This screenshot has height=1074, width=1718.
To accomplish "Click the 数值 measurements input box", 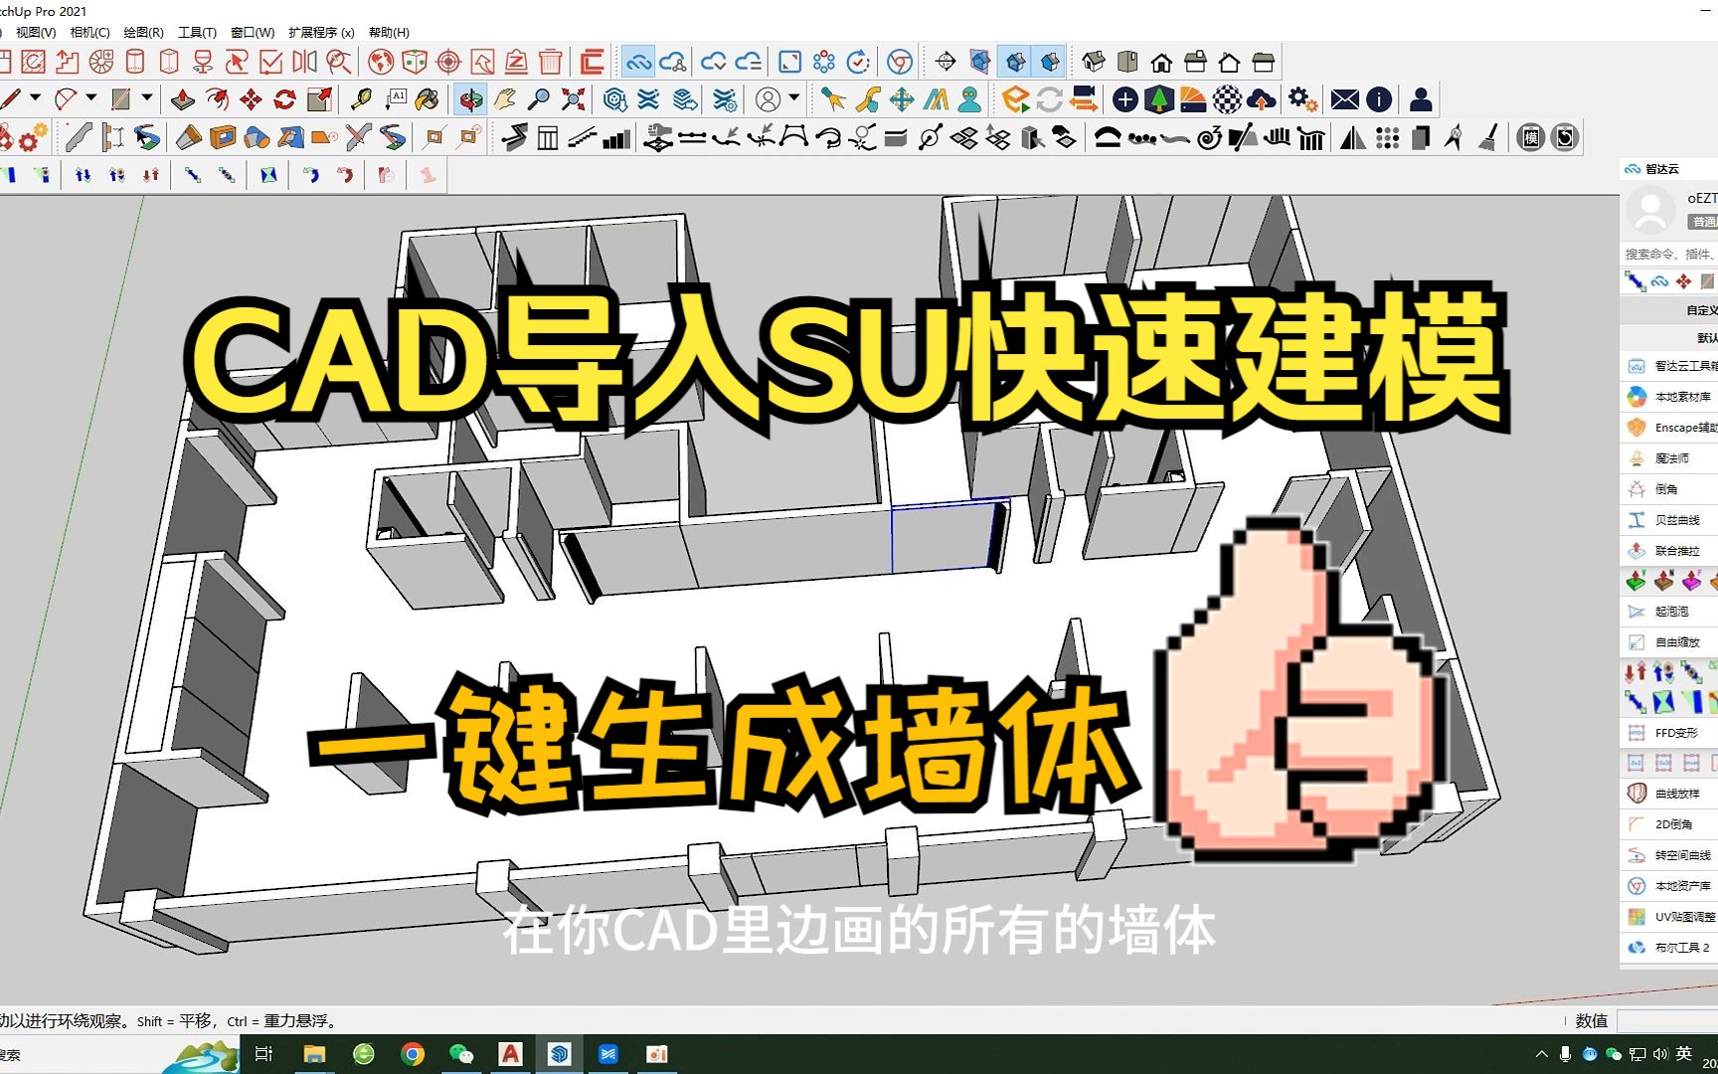I will pyautogui.click(x=1667, y=1021).
